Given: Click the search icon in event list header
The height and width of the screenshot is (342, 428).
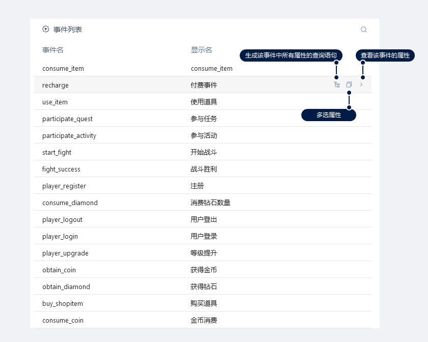Looking at the screenshot, I should 364,30.
